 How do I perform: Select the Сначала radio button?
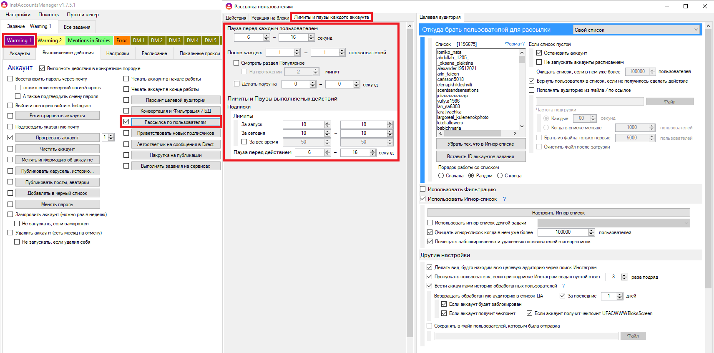(441, 176)
